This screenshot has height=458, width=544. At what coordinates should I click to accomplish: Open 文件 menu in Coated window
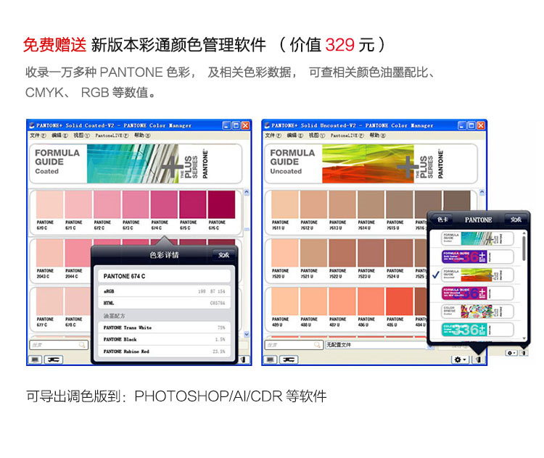(x=38, y=136)
